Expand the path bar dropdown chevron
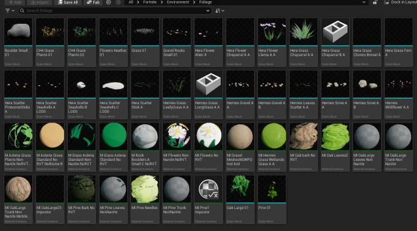 (x=364, y=2)
